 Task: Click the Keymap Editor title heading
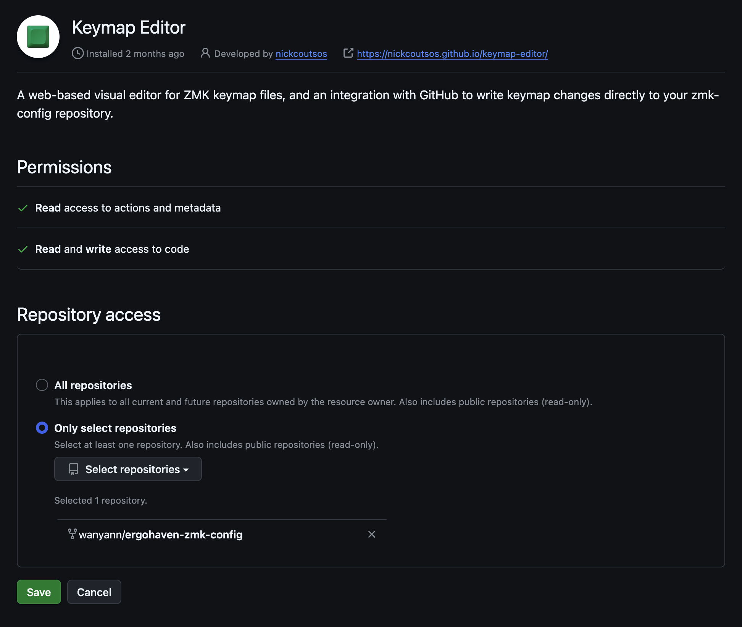(x=128, y=27)
